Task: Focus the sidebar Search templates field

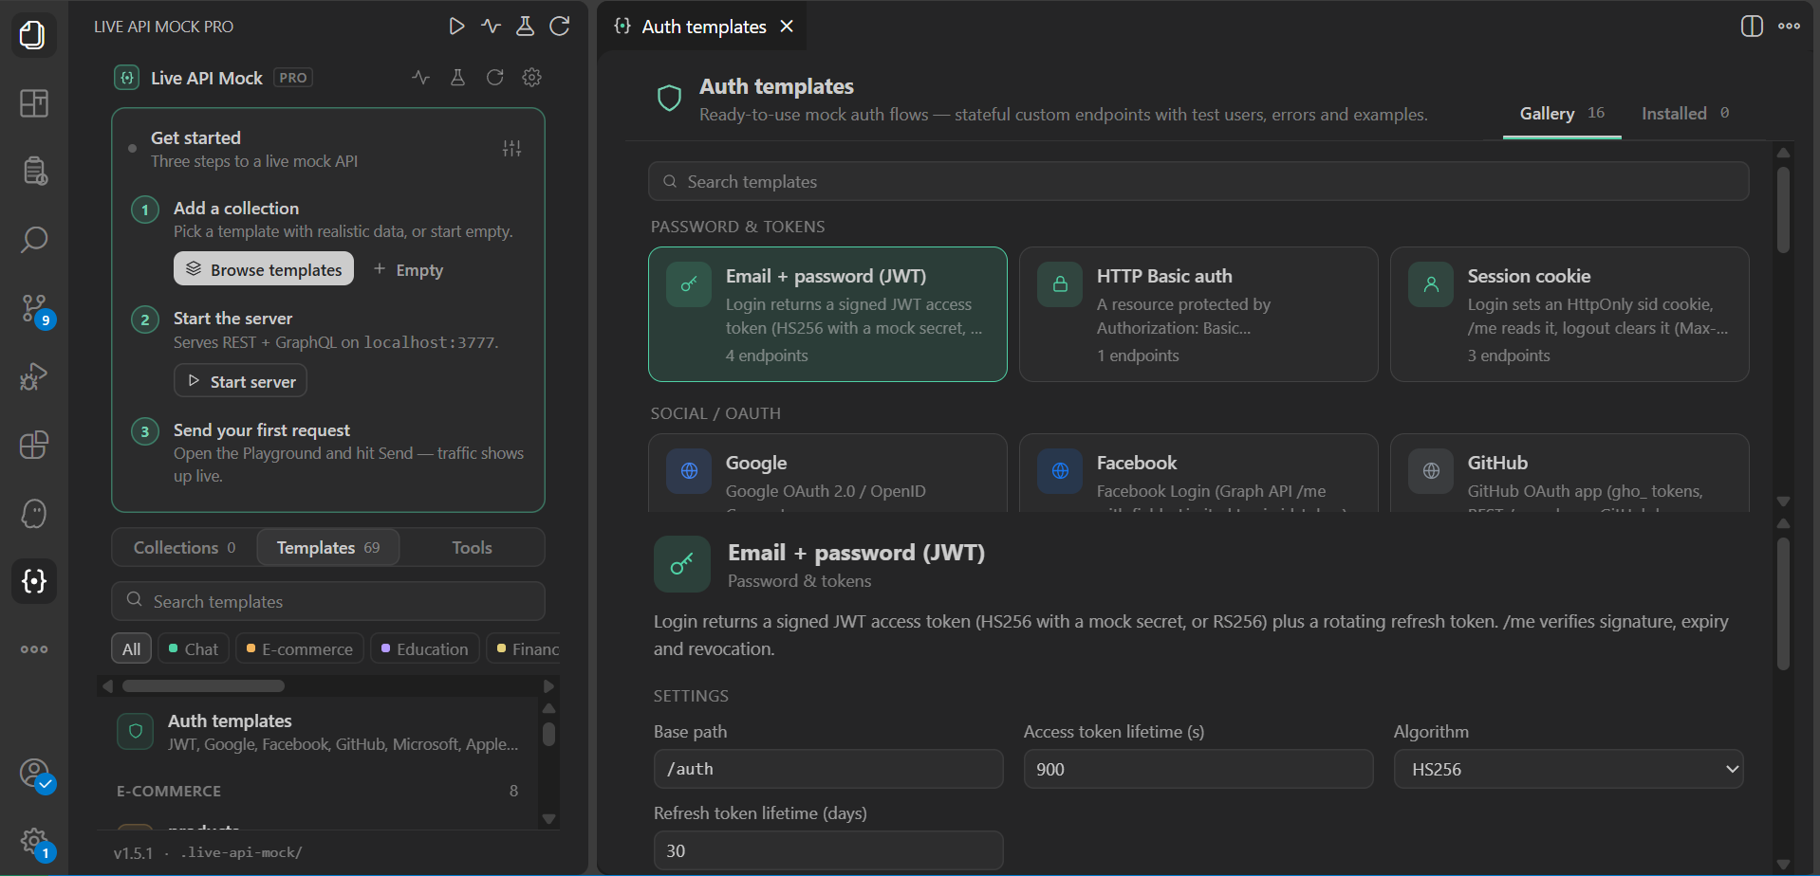Action: (x=328, y=601)
